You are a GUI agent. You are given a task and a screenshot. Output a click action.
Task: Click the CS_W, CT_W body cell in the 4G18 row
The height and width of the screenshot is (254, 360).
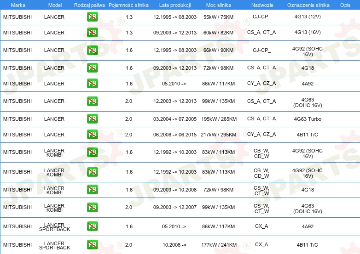point(261,191)
